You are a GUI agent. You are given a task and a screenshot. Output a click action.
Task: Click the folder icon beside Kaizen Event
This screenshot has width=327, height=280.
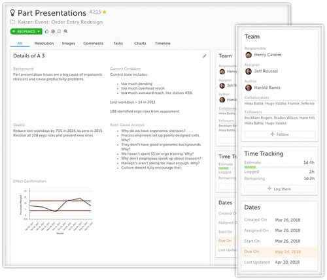12,22
